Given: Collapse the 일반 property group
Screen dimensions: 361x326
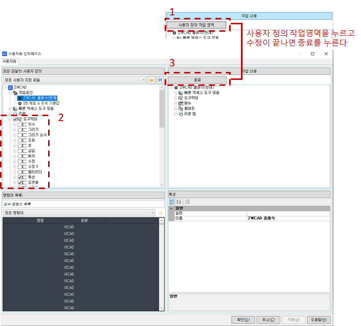Looking at the screenshot, I should point(171,208).
